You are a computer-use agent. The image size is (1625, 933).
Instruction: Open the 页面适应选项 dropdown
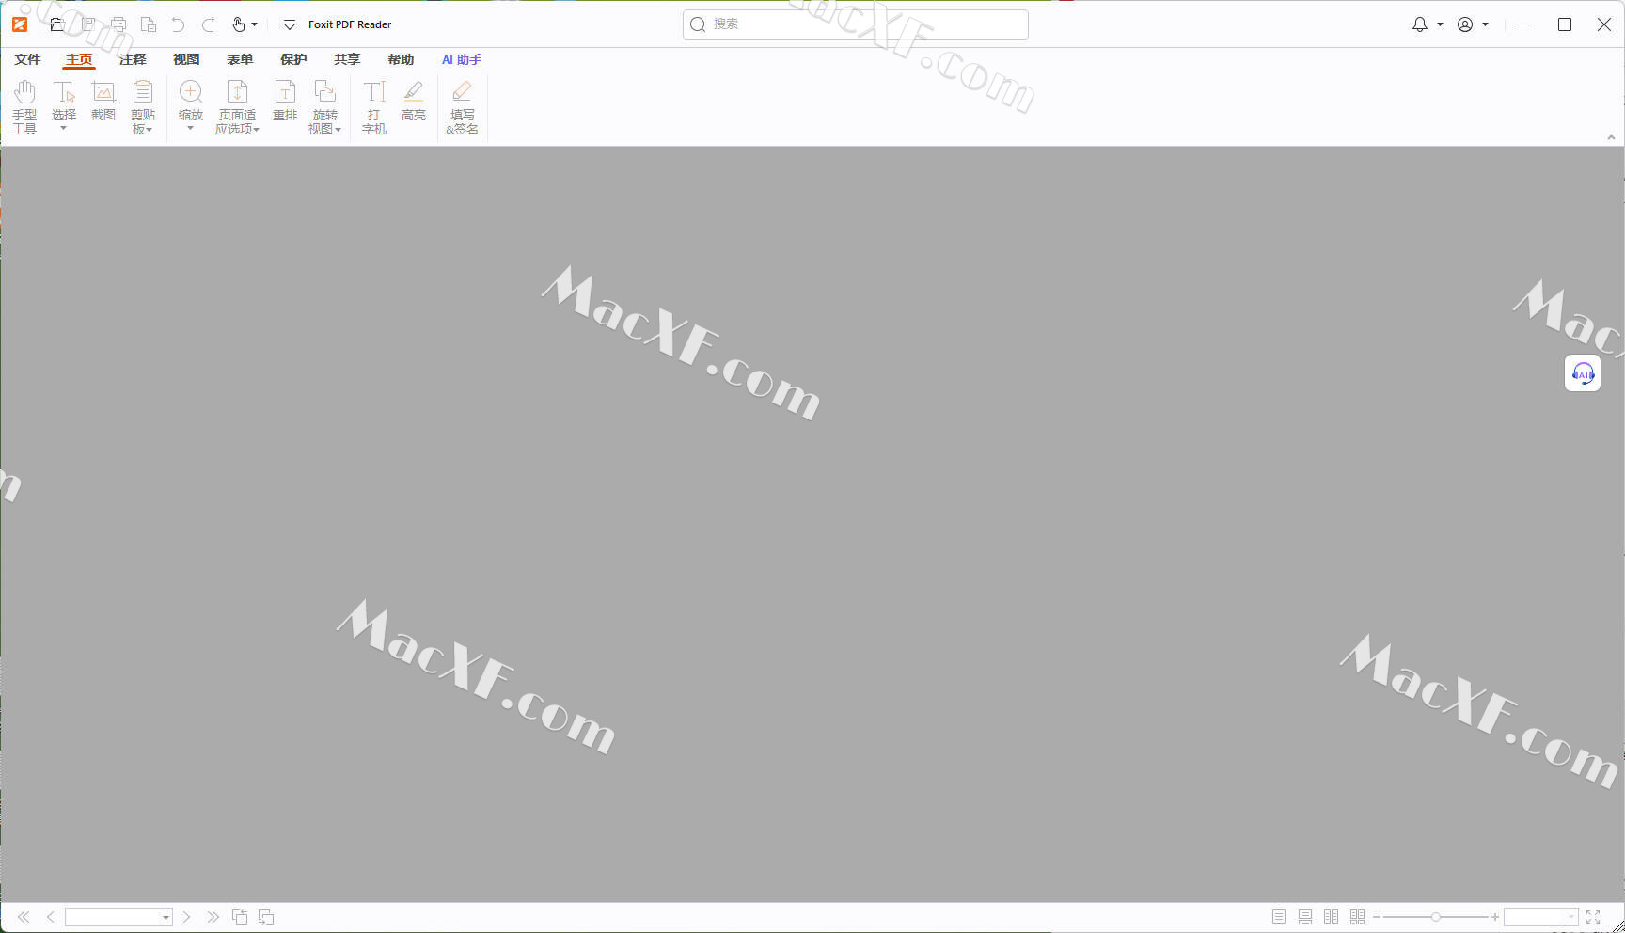[237, 107]
